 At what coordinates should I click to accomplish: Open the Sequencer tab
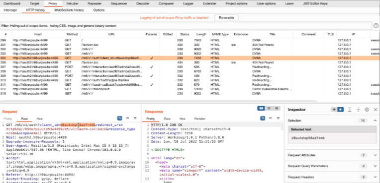coord(119,3)
